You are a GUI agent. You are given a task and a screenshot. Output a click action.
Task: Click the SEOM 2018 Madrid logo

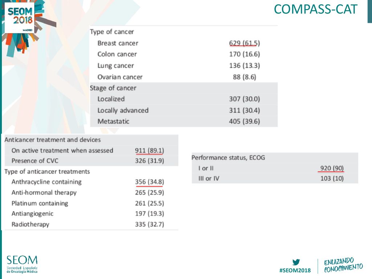click(x=20, y=18)
